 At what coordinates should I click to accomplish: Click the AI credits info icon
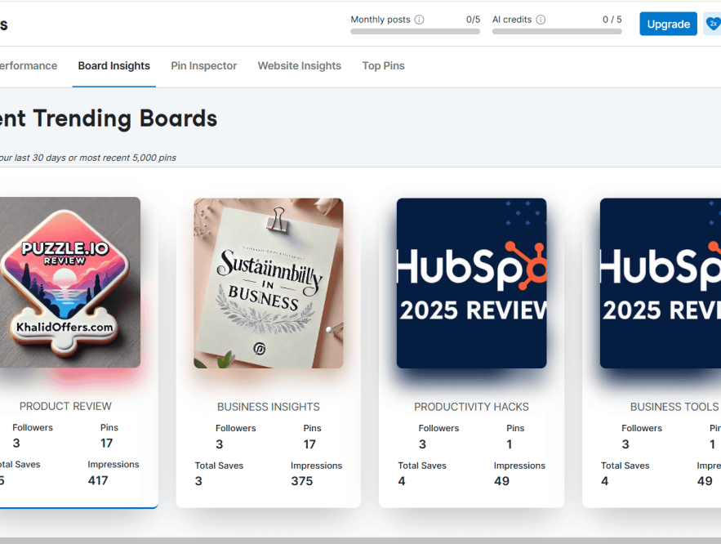(x=541, y=20)
